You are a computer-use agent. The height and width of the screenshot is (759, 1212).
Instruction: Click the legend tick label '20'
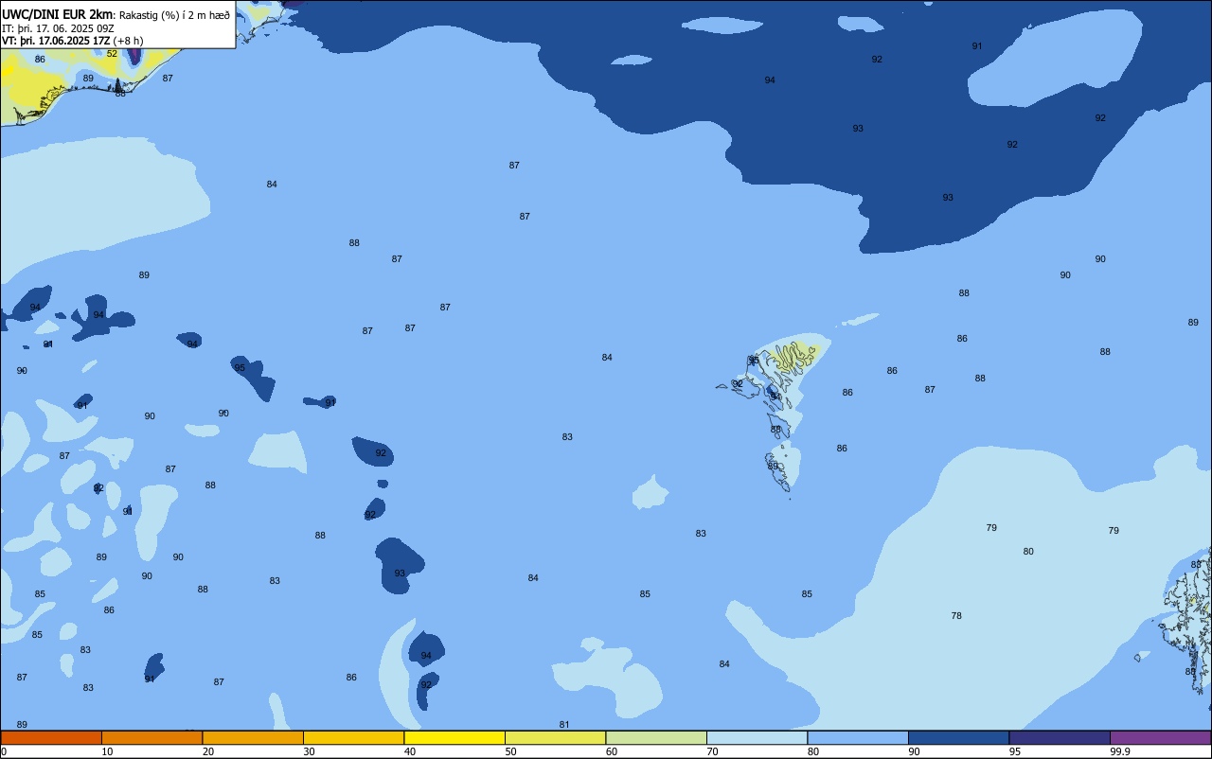208,751
